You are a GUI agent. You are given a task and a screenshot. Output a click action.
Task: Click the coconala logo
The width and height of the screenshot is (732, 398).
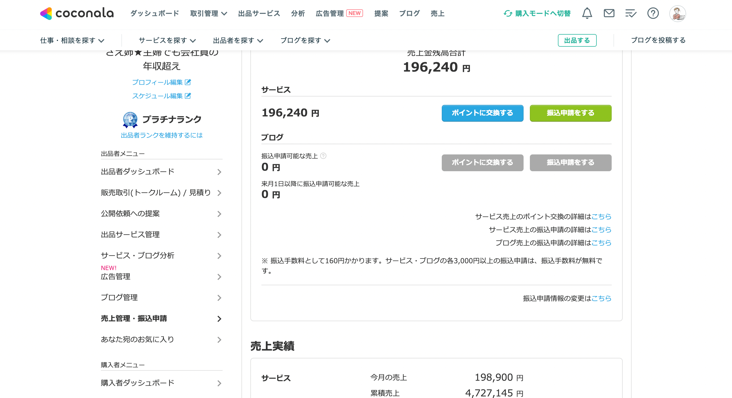coord(77,13)
